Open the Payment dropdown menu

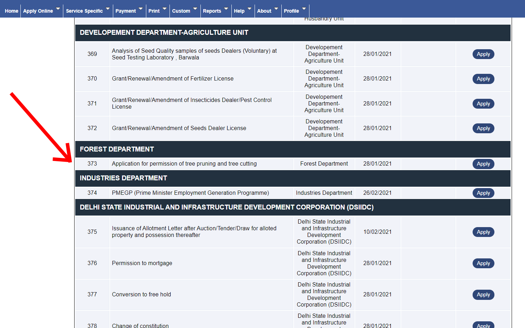point(129,11)
